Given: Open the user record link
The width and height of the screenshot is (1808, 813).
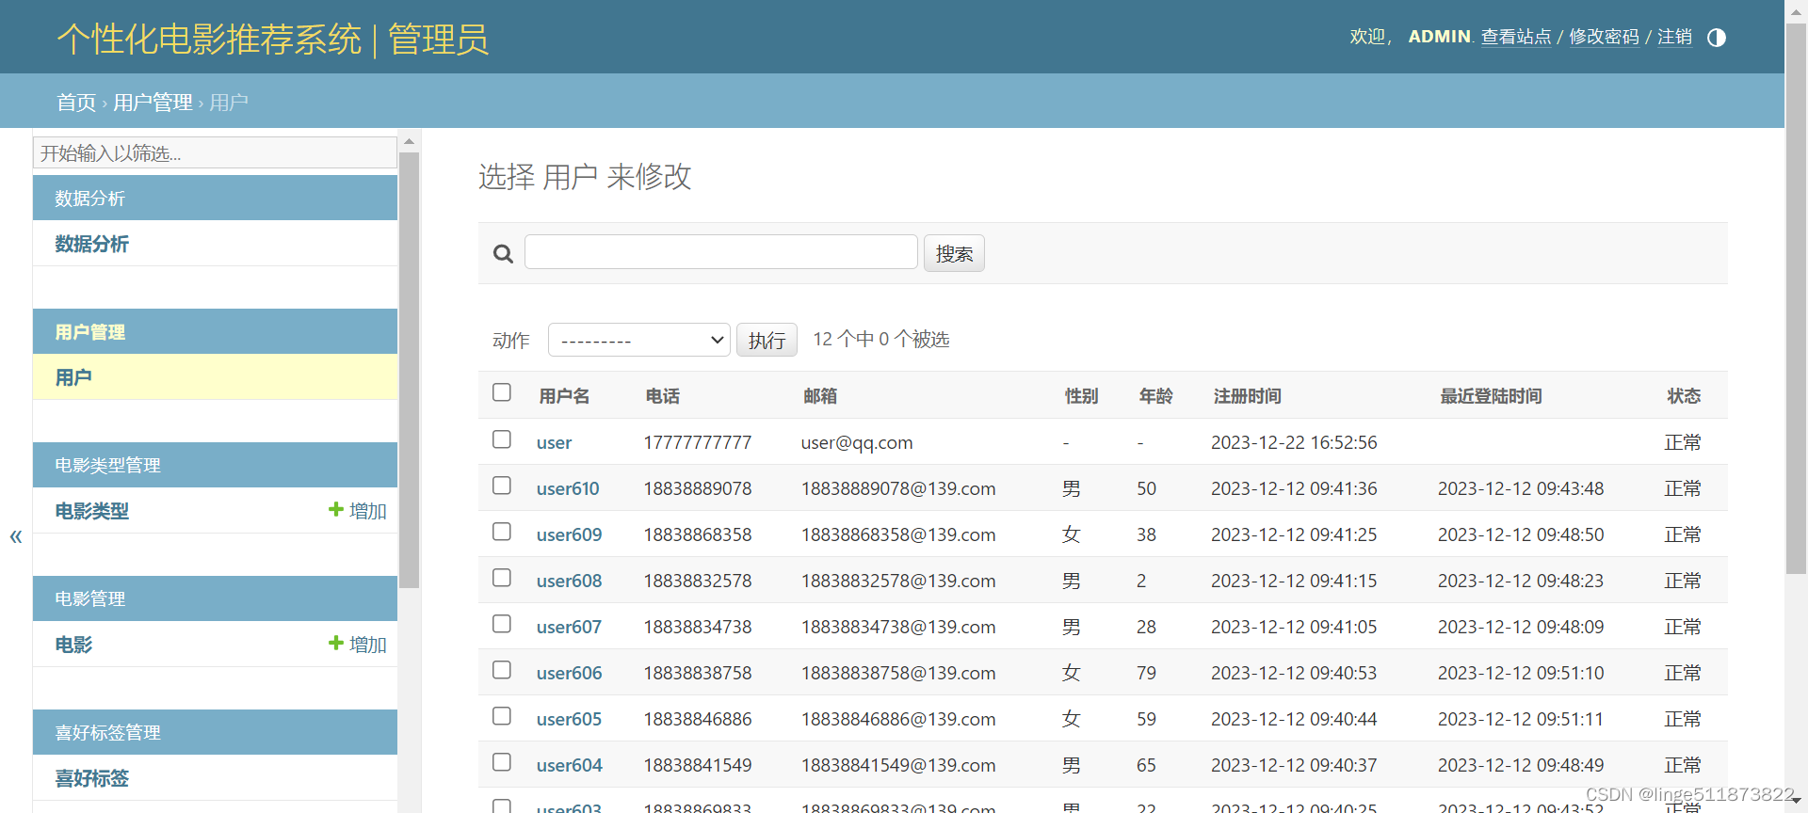Looking at the screenshot, I should tap(554, 442).
